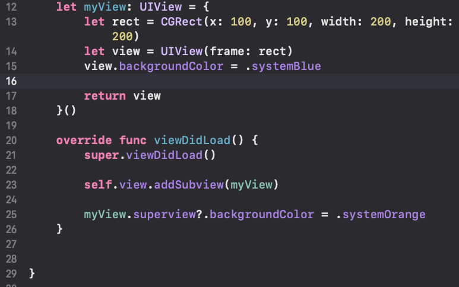Click super on line 21
This screenshot has height=287, width=459.
point(102,155)
